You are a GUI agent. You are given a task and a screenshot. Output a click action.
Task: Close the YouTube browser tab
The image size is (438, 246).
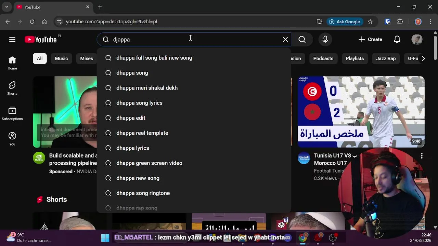click(x=88, y=7)
